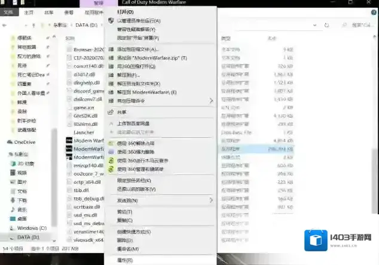Select 死亡笔记Dea pinned folder in sidebar
This screenshot has width=379, height=265.
31,75
